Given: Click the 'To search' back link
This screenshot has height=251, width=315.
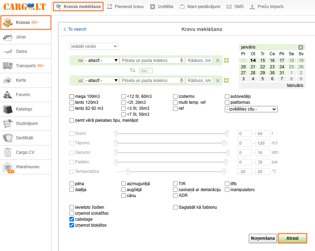Looking at the screenshot, I should pyautogui.click(x=75, y=29).
